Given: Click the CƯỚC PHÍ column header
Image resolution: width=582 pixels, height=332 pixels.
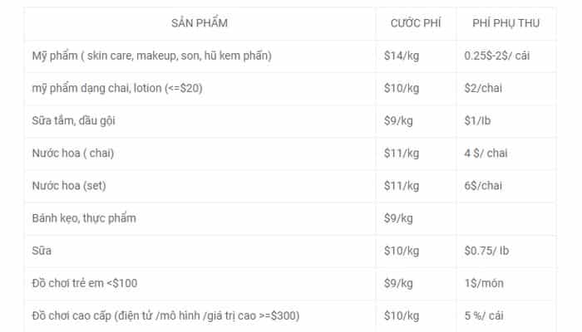Looking at the screenshot, I should (x=416, y=23).
